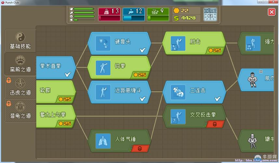
Task: Open the 基础技能 tab
Action: [20, 41]
